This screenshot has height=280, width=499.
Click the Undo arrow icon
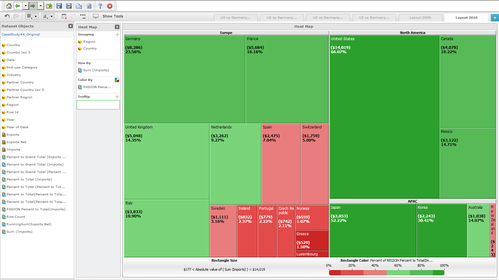(7, 16)
